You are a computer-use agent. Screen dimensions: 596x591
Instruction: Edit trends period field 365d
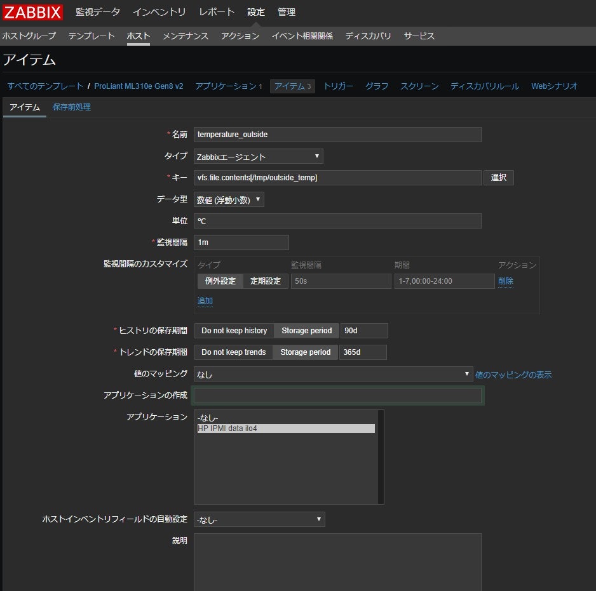(x=363, y=352)
